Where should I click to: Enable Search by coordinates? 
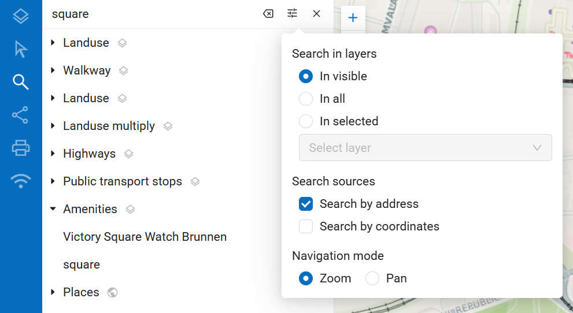pyautogui.click(x=306, y=226)
